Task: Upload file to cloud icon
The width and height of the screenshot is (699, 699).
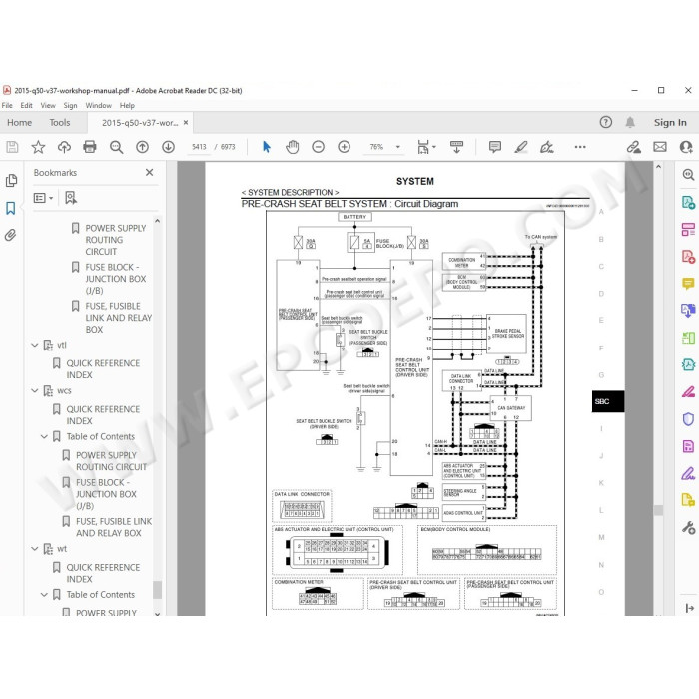Action: 64,147
